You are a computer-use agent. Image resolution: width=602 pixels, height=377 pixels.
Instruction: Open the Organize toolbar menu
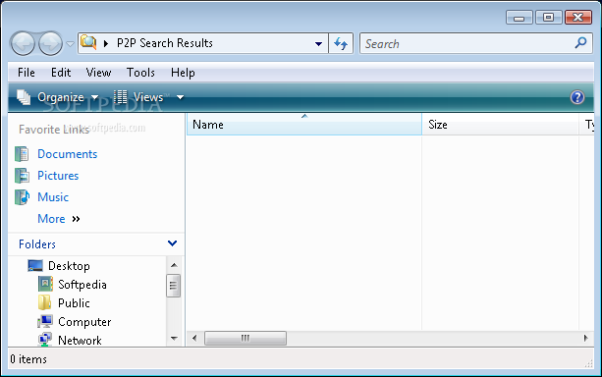(x=57, y=97)
